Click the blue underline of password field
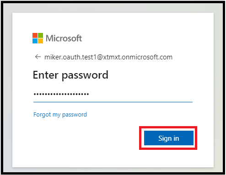 click(113, 102)
